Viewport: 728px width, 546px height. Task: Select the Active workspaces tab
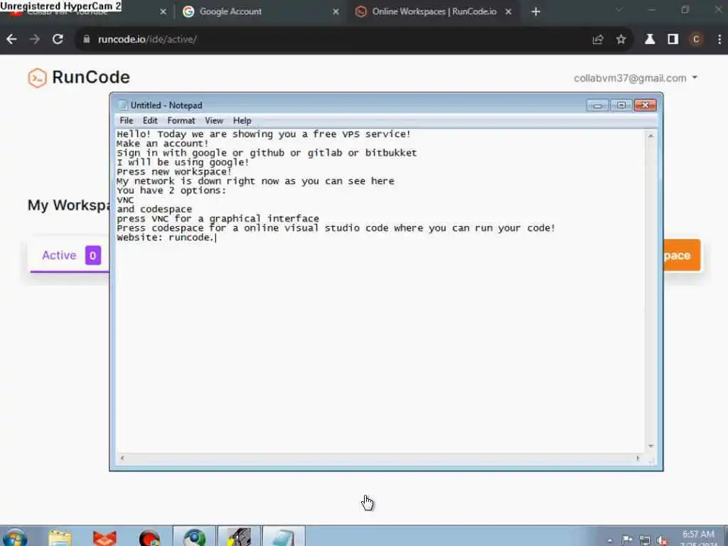click(71, 255)
